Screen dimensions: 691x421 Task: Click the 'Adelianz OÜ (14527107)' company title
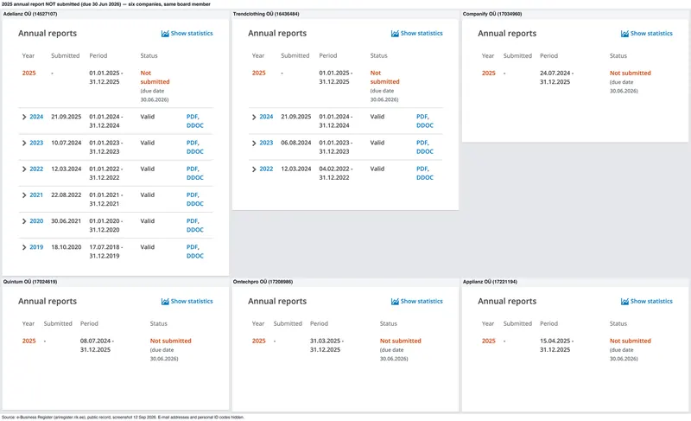(30, 14)
